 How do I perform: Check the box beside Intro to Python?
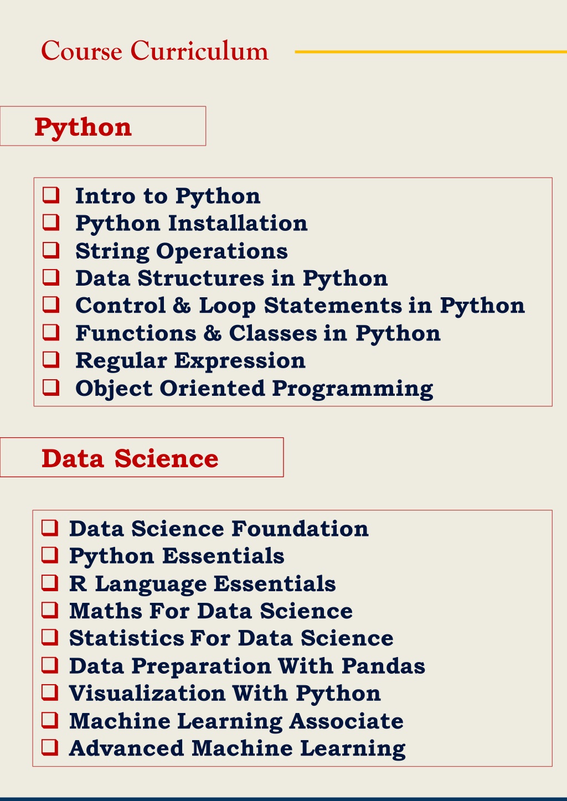51,195
